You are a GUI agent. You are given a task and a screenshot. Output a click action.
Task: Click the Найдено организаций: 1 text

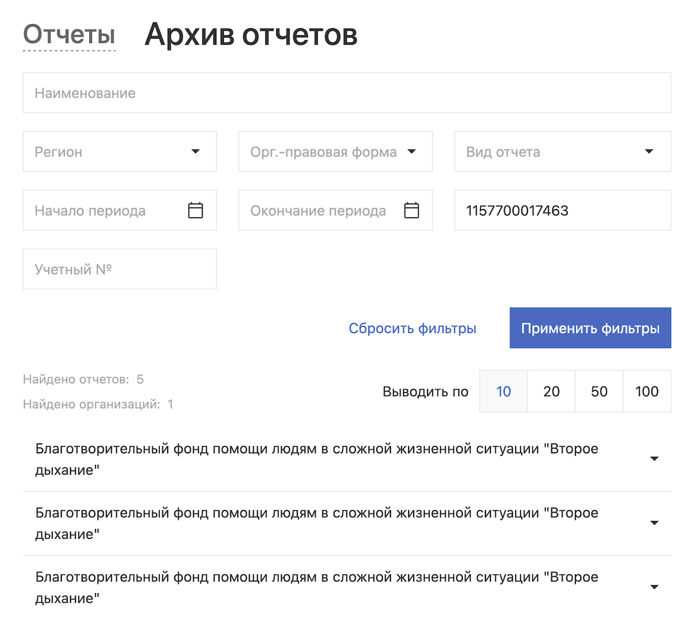point(98,404)
